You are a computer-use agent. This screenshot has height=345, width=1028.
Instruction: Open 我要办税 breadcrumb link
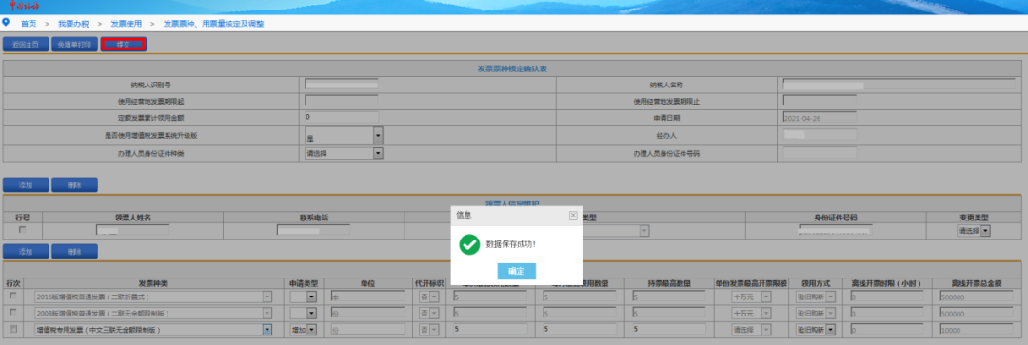[x=72, y=23]
